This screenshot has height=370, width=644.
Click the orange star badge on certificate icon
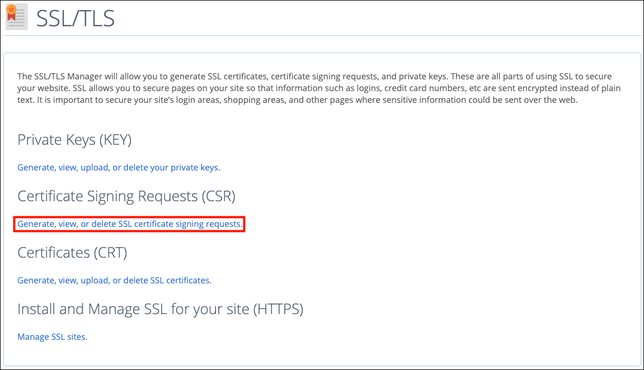click(11, 9)
